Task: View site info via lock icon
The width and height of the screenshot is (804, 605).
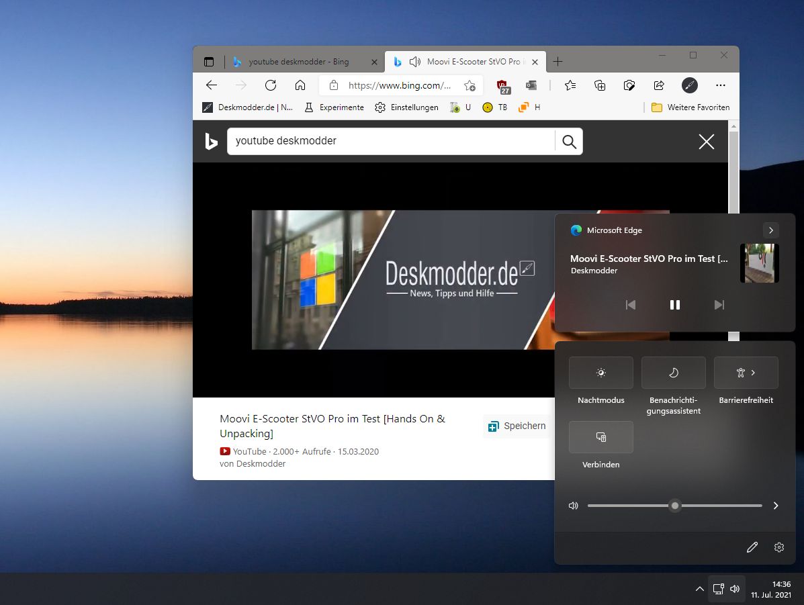Action: [334, 86]
